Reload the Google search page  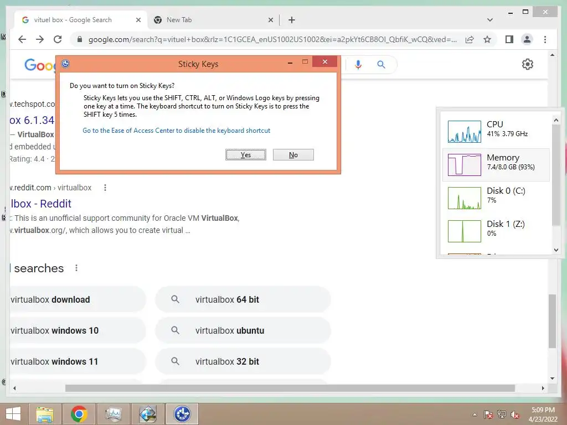[x=58, y=39]
